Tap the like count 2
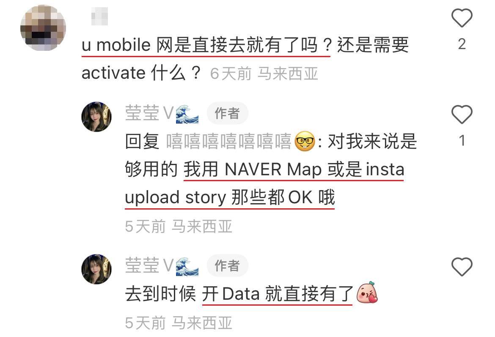Viewport: 495px width, 337px height. coord(462,44)
